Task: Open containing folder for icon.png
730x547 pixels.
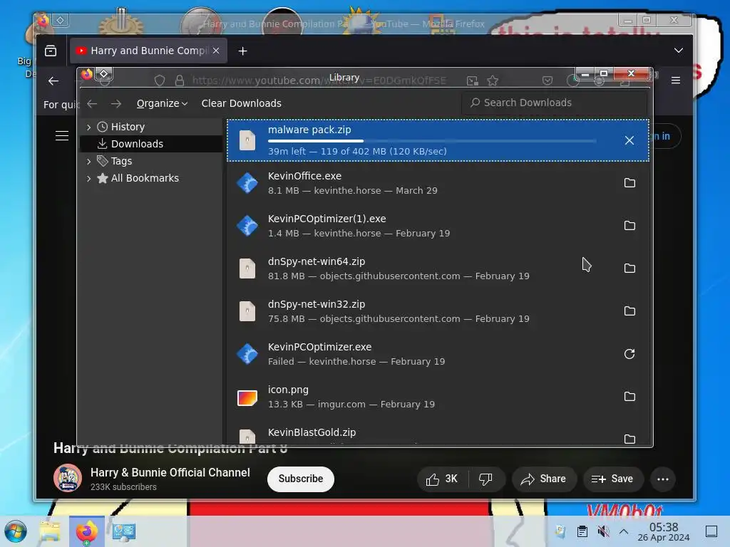Action: point(629,396)
